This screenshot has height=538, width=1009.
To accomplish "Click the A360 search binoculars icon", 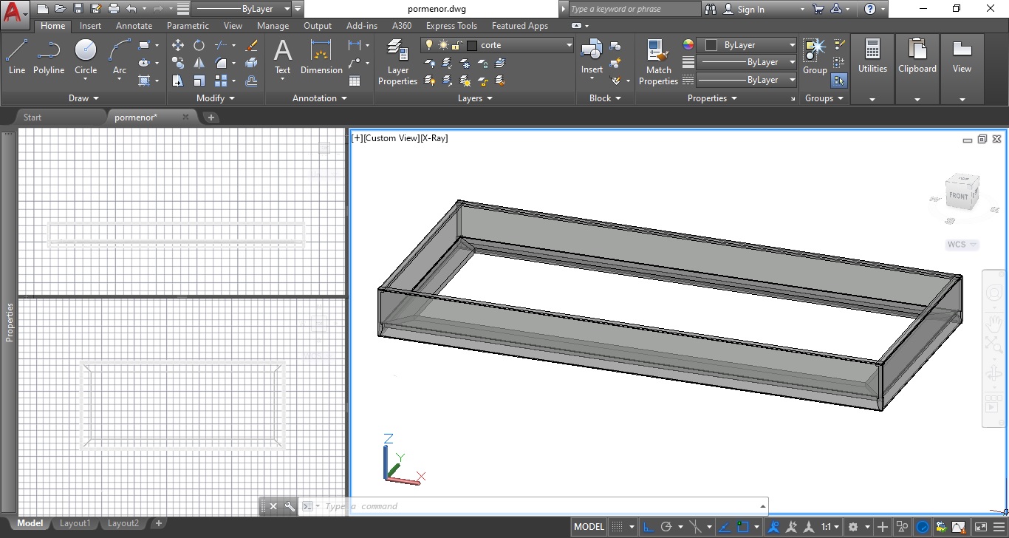I will click(711, 9).
